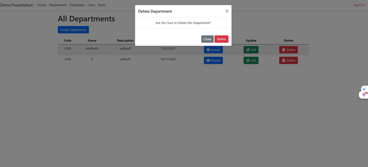Click the name cell afsdfasfd

(x=92, y=49)
